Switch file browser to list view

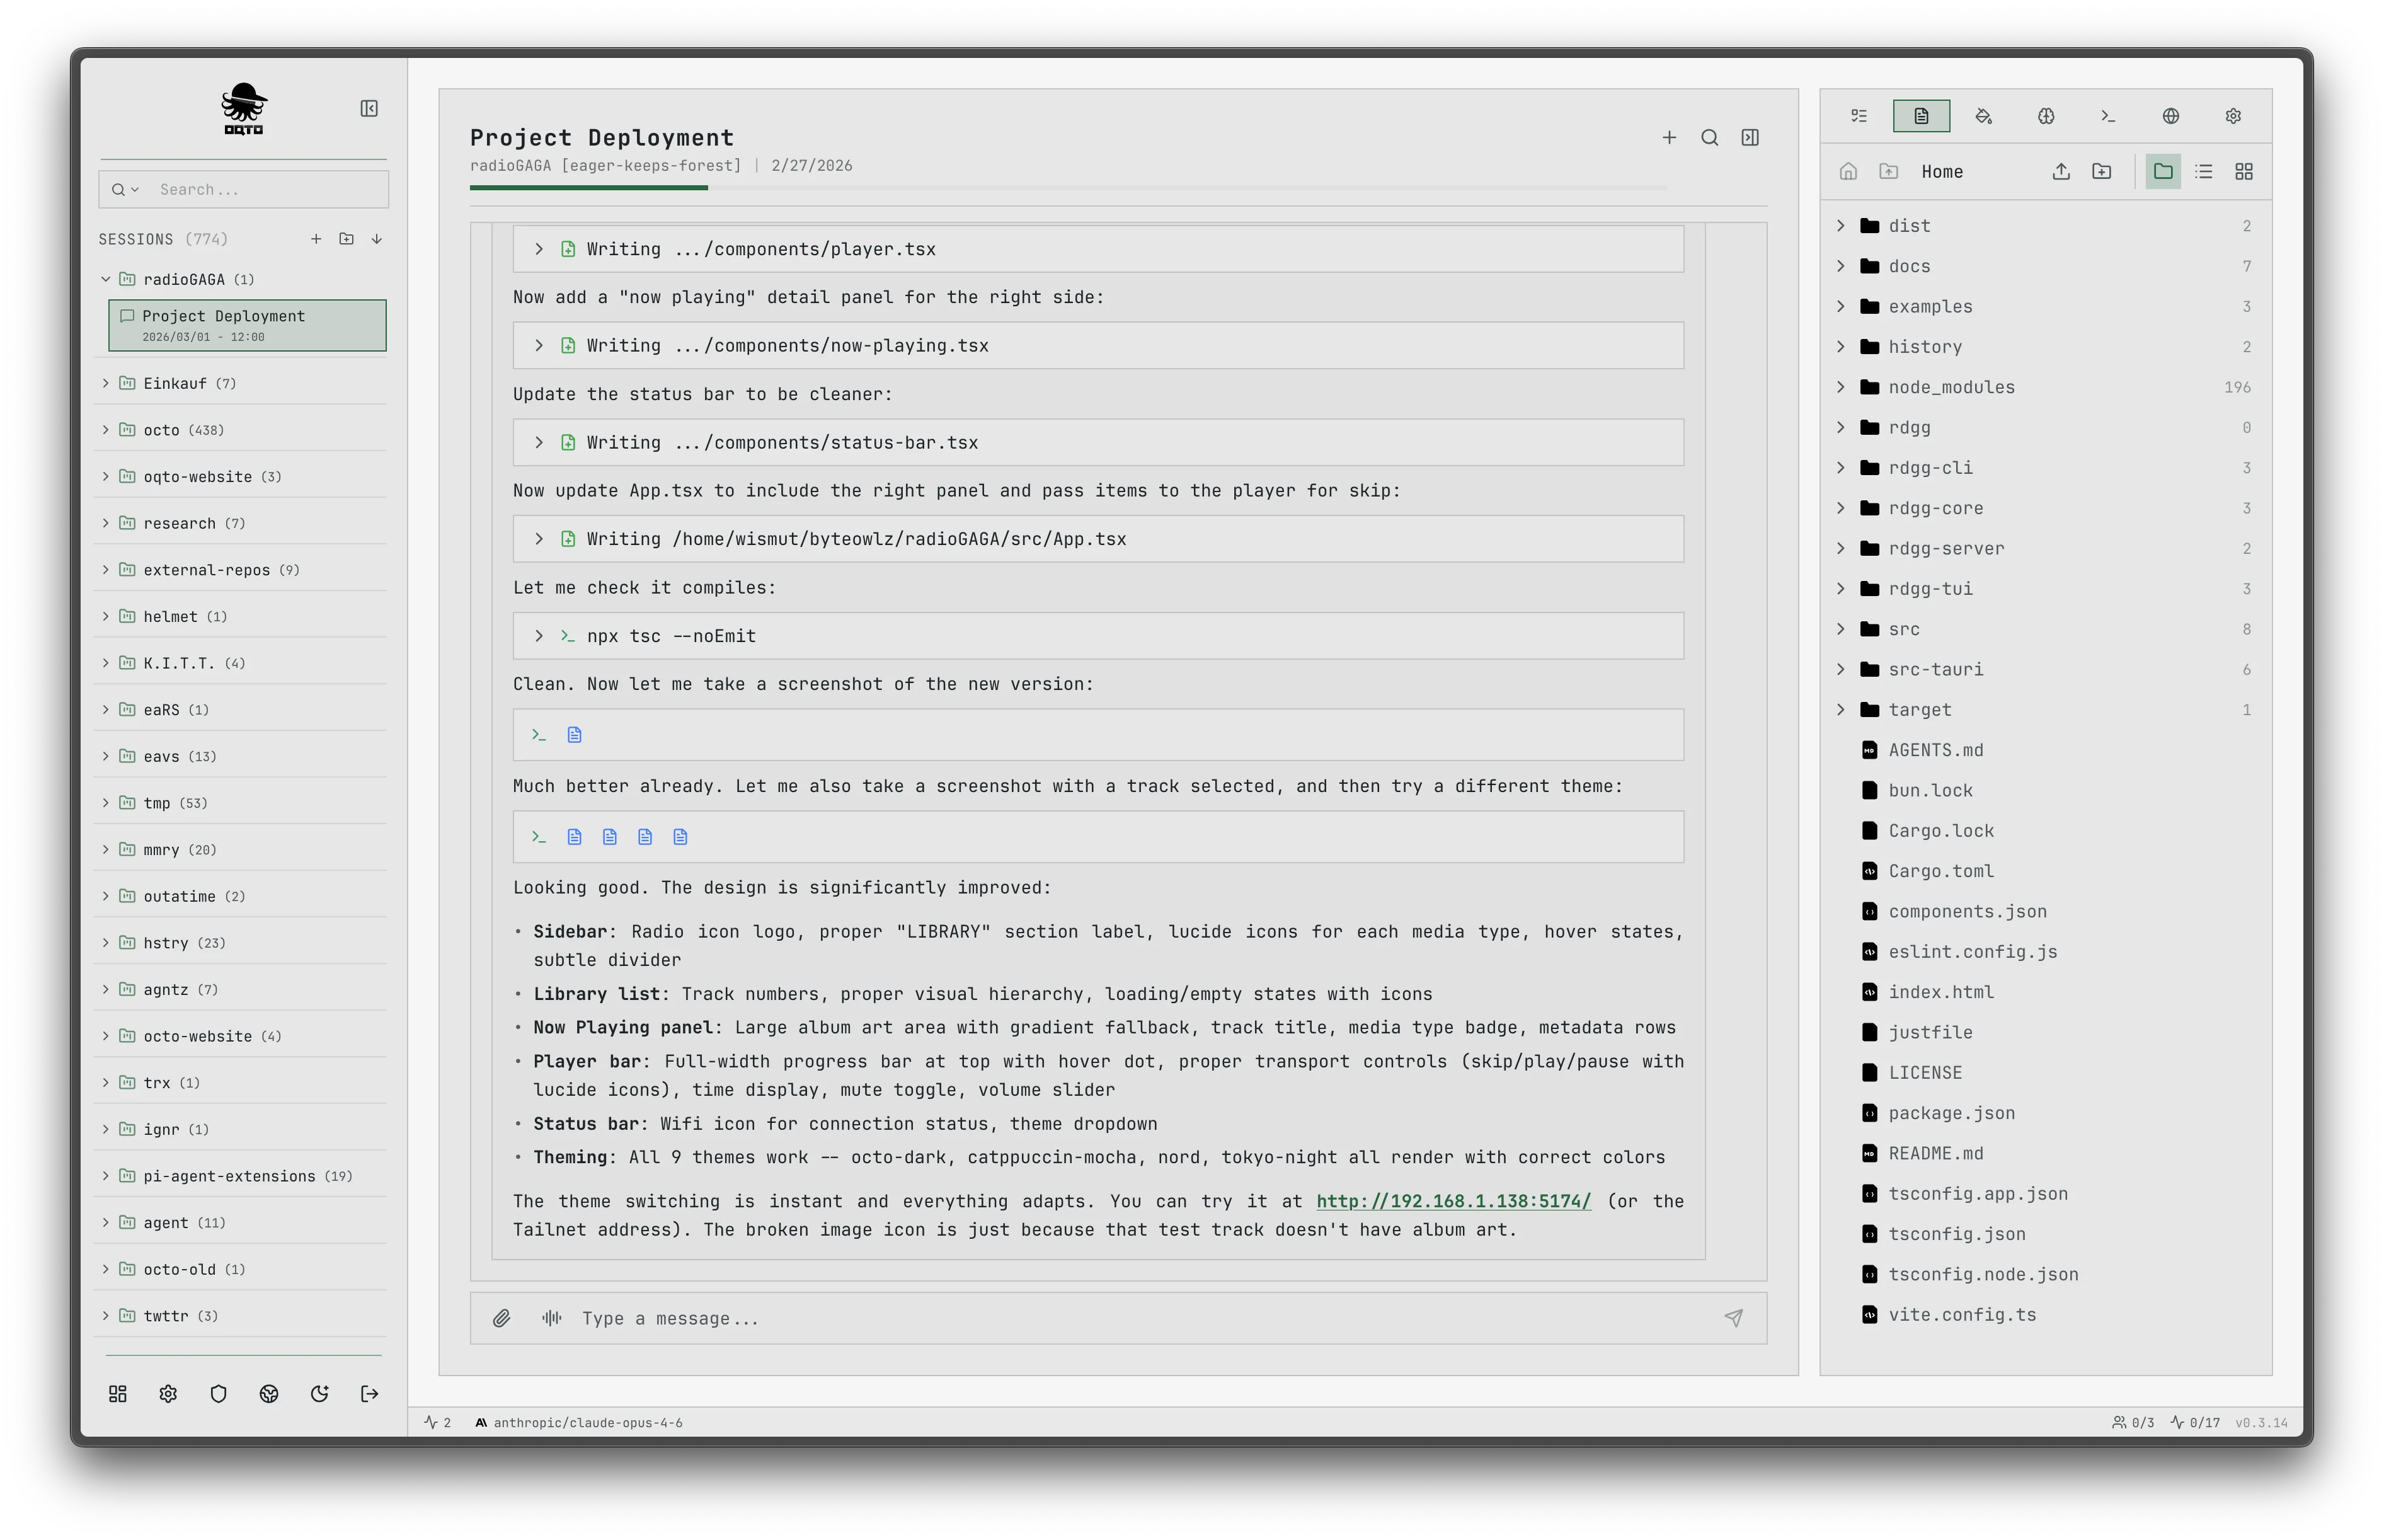(x=2203, y=171)
